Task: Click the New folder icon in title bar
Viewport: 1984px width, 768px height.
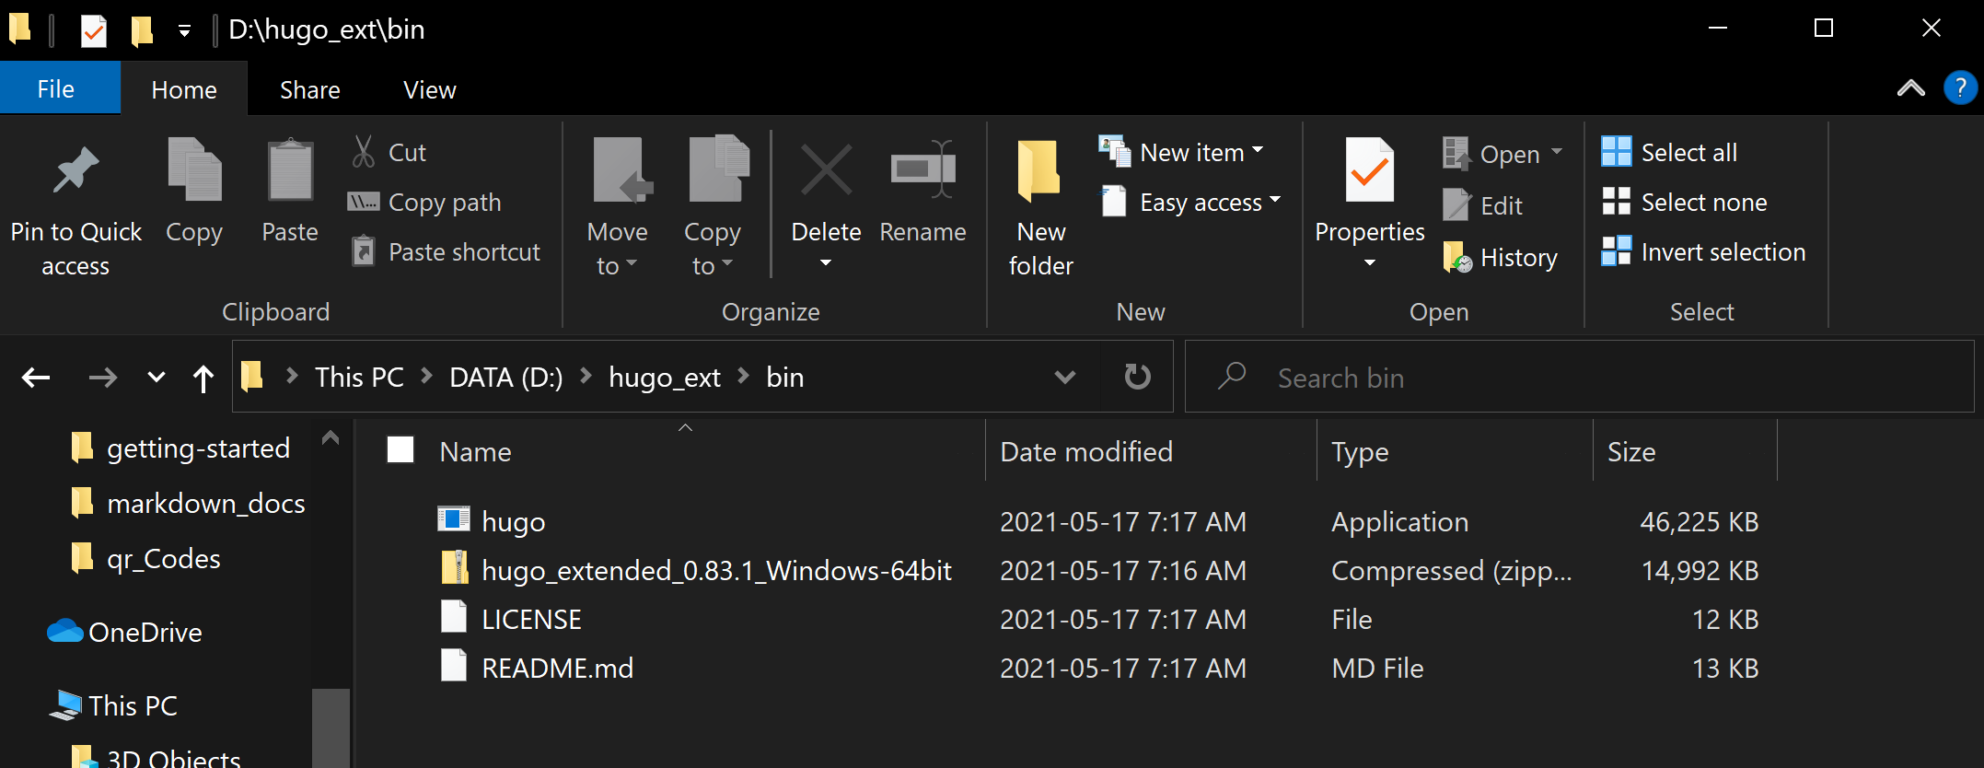Action: point(141,30)
